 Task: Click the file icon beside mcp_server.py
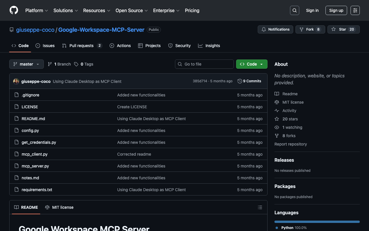(16, 166)
